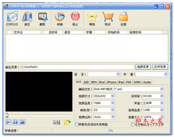Click the black video preview area
Viewport: 174px width, 137px height.
(x=39, y=92)
